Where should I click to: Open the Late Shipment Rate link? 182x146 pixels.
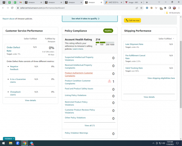[134, 44]
